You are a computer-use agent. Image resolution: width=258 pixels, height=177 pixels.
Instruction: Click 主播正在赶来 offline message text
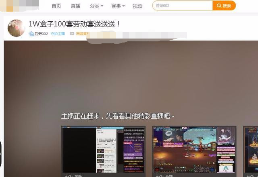pos(118,116)
